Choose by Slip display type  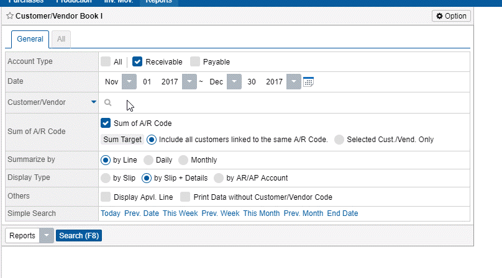pos(106,178)
